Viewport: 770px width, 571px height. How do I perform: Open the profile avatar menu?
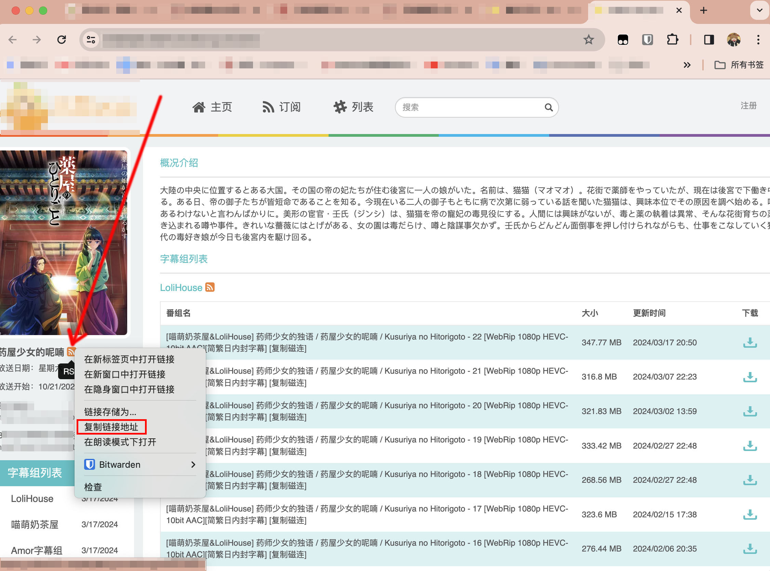tap(733, 40)
